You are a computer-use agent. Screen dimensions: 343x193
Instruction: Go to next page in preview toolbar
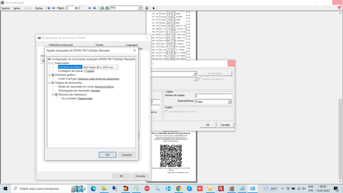(x=90, y=8)
